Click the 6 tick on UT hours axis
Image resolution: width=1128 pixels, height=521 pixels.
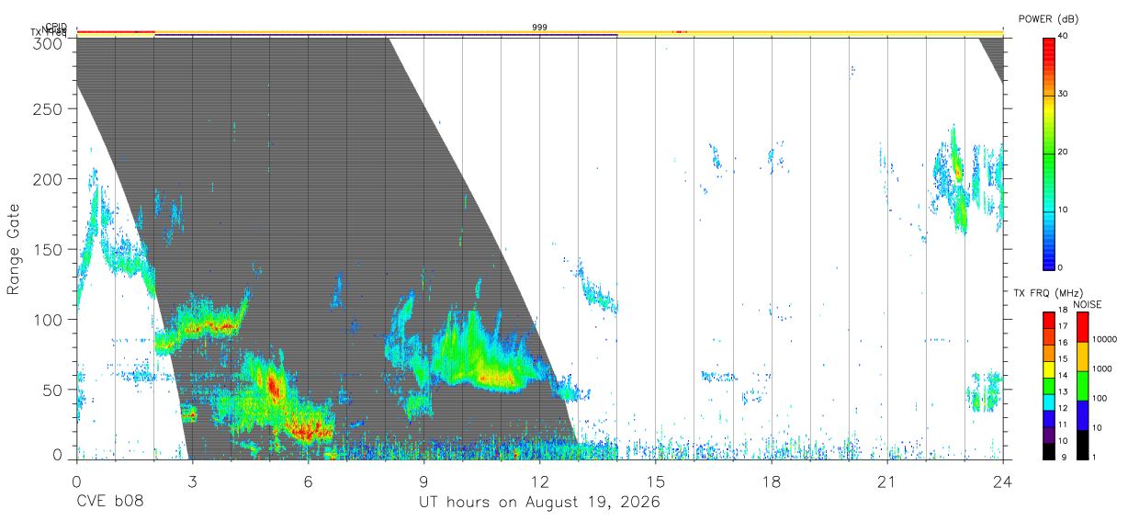click(x=308, y=481)
